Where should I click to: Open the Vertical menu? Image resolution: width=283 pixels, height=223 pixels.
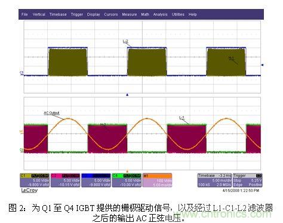39,14
